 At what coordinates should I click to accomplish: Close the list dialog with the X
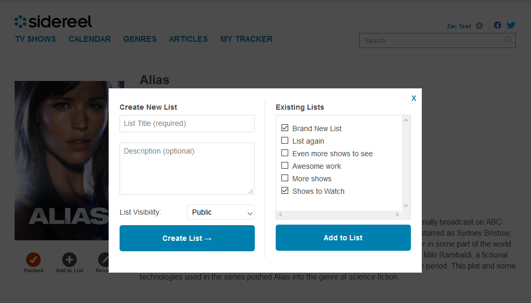click(414, 98)
